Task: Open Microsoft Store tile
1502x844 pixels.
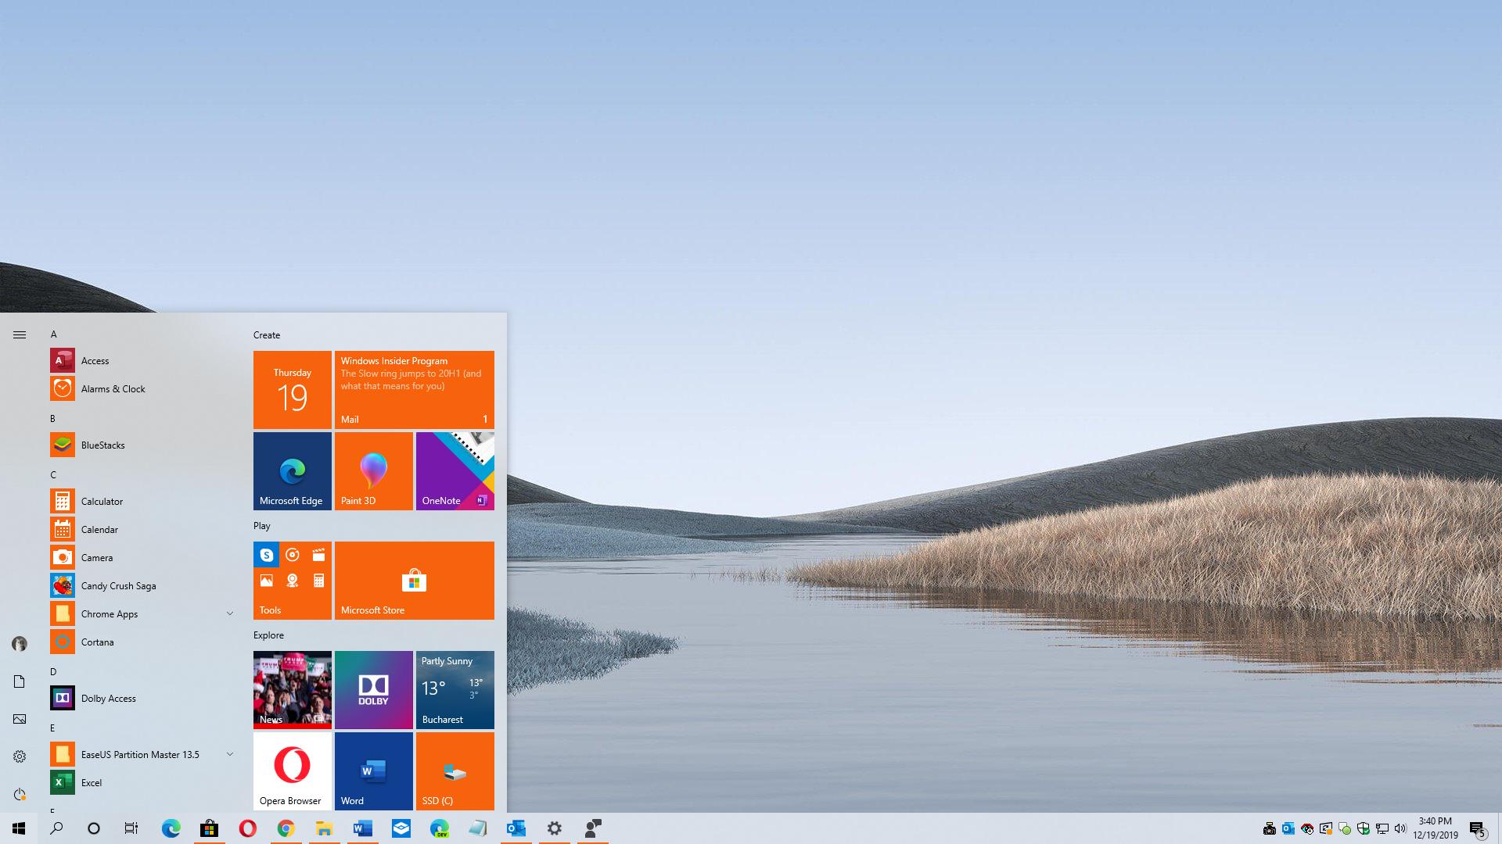Action: 414,579
